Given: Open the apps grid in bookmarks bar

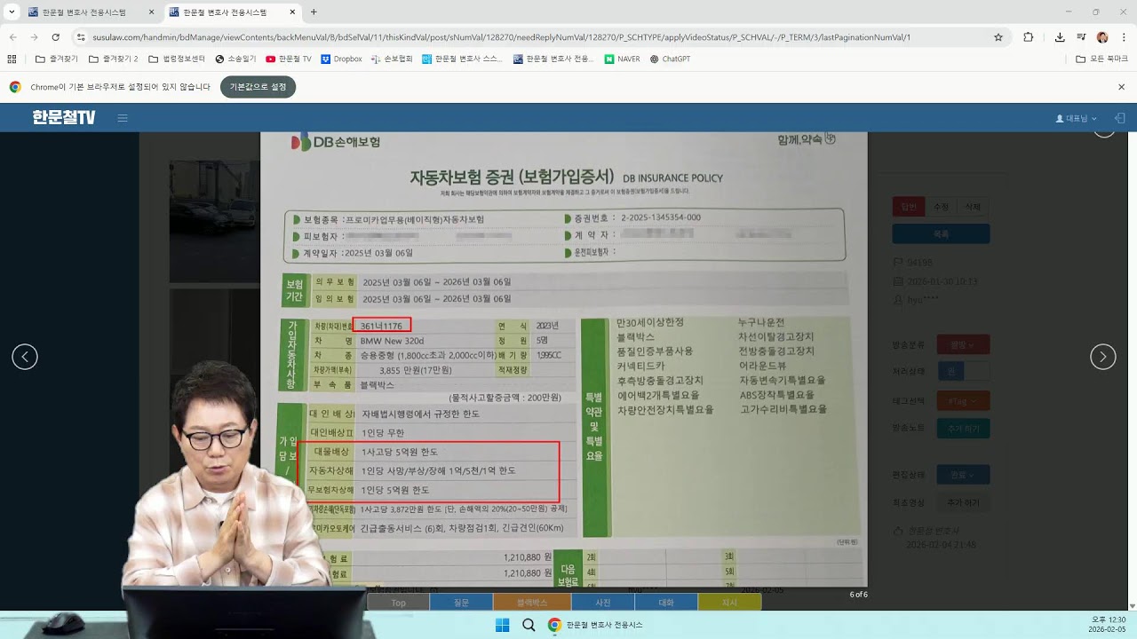Looking at the screenshot, I should [12, 59].
